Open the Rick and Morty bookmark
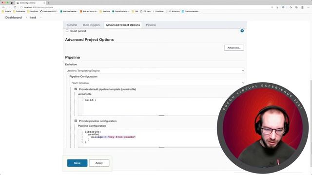Viewport: 312px width, 175px height. point(89,11)
